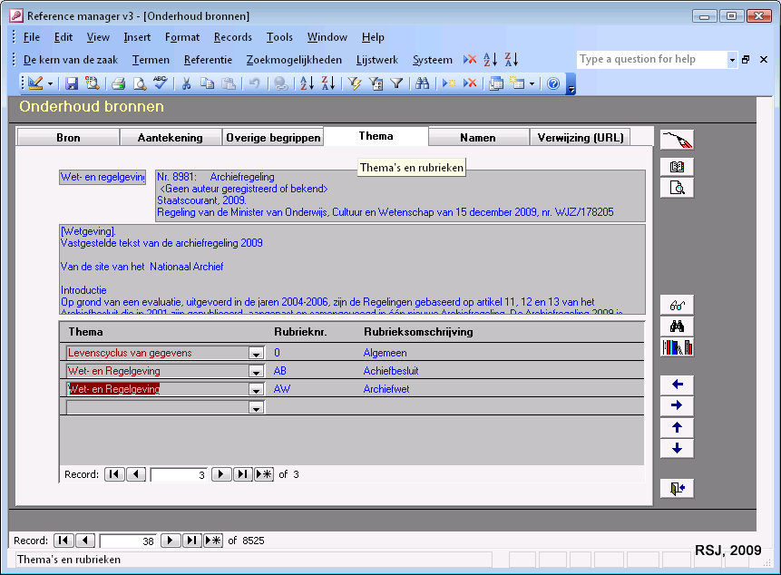The width and height of the screenshot is (781, 575).
Task: Open the Verwijzing (URL) tab
Action: (580, 138)
